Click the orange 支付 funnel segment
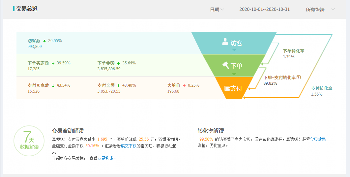The image size is (350, 177). 234,88
